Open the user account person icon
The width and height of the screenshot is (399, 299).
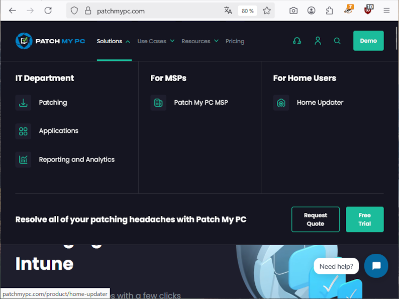[318, 41]
